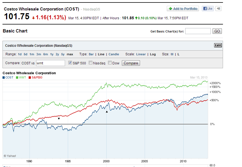Select the max chart range
The image size is (242, 167).
tap(70, 54)
